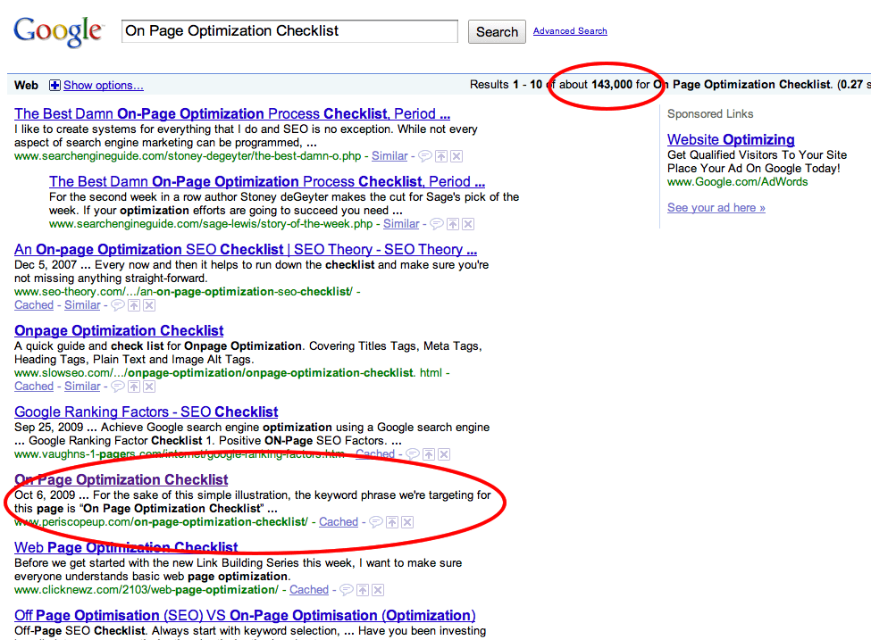Remove the seo-theory.com result using X icon
Screen dimensions: 871x640
[149, 304]
